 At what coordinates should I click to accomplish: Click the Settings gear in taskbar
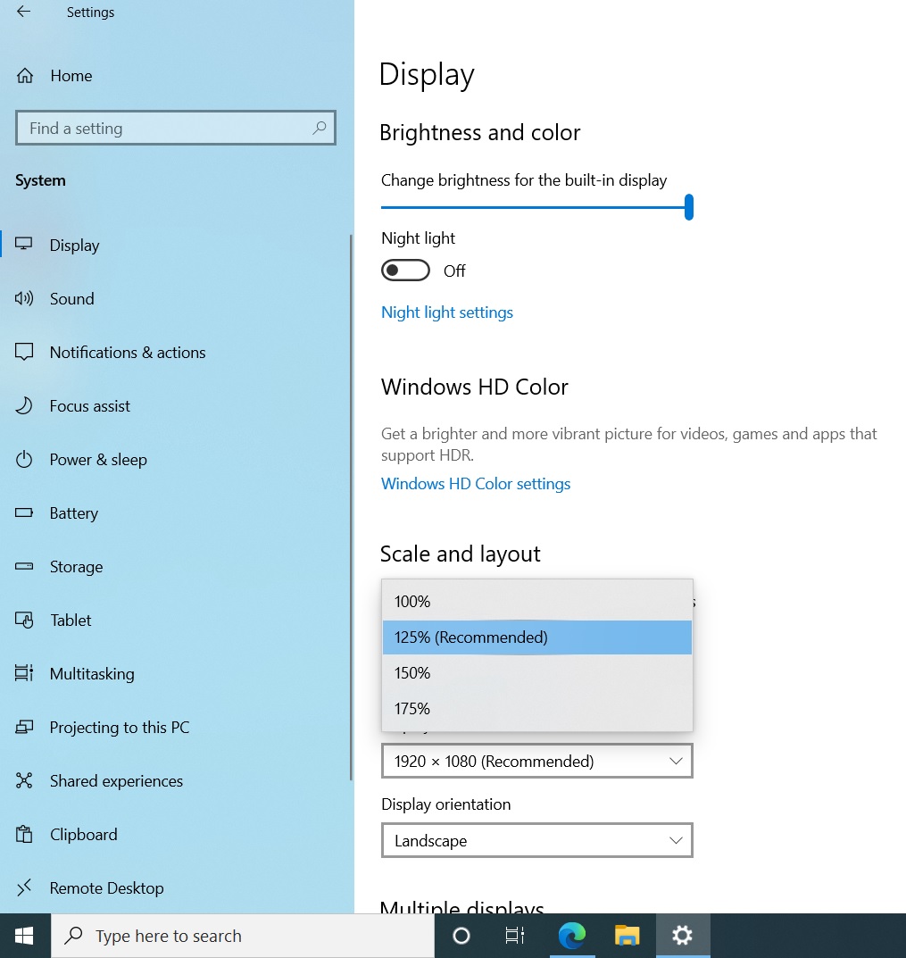pos(683,936)
